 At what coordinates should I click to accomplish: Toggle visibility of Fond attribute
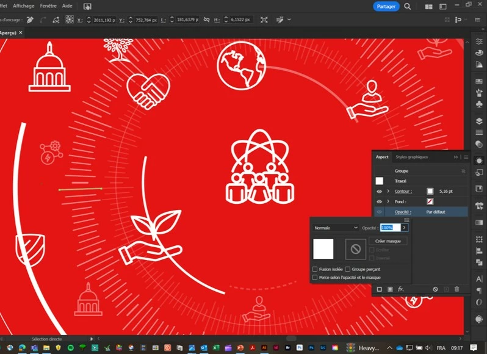coord(379,201)
